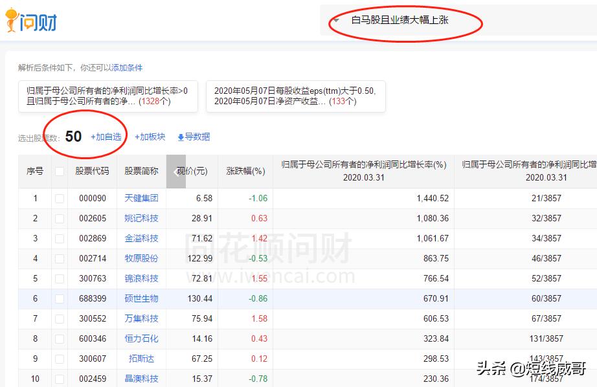Open the search box dropdown arrow
This screenshot has height=387, width=597.
click(x=336, y=20)
